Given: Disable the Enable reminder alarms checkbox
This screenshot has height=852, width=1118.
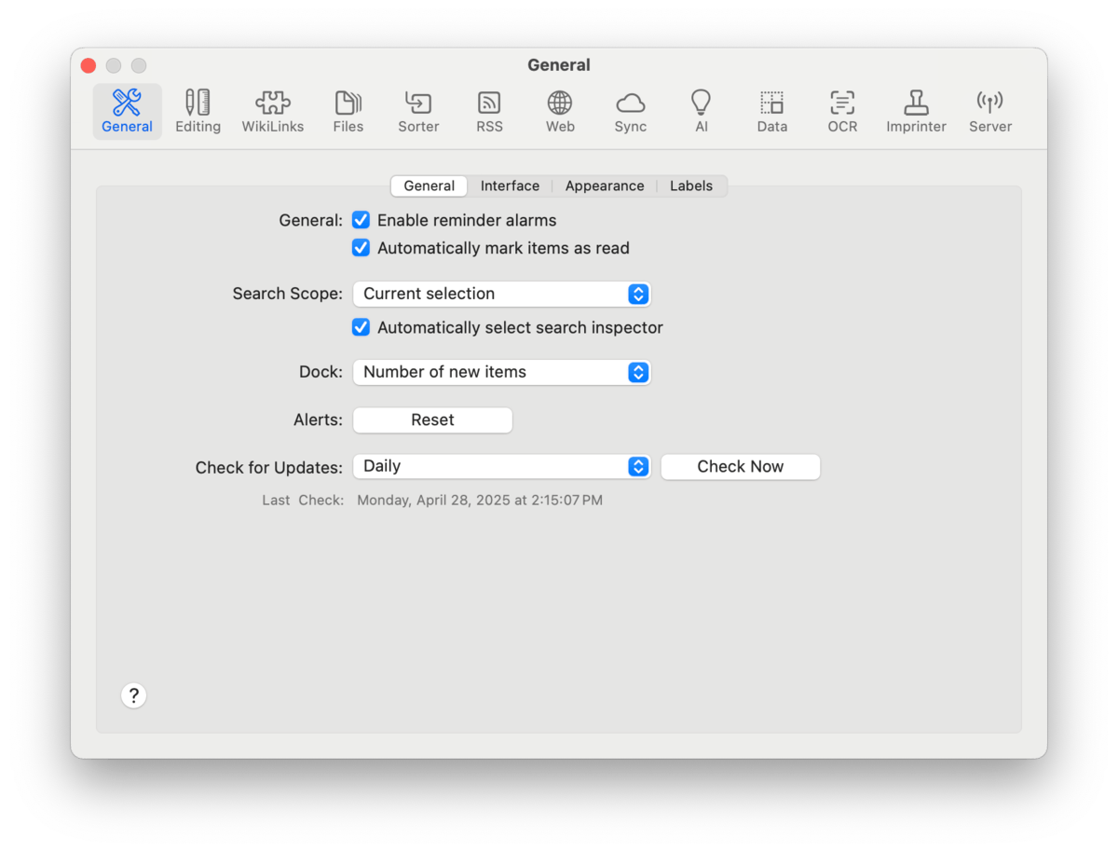Looking at the screenshot, I should (361, 221).
